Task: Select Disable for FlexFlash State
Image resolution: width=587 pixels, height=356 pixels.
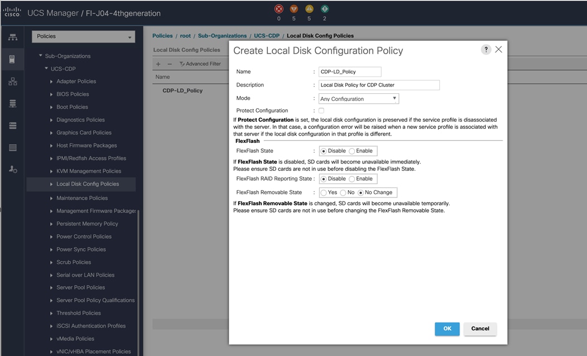Action: point(324,151)
